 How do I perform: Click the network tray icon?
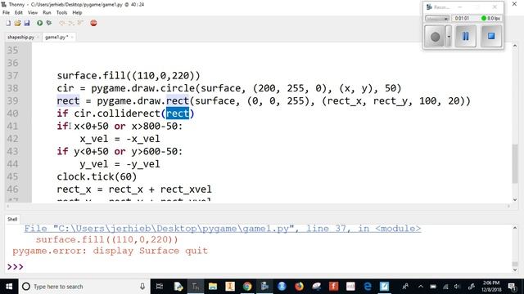[445, 287]
